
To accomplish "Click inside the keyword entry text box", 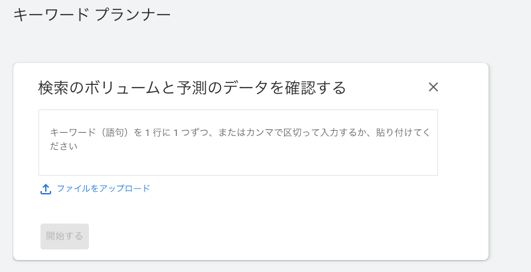I will tap(238, 143).
